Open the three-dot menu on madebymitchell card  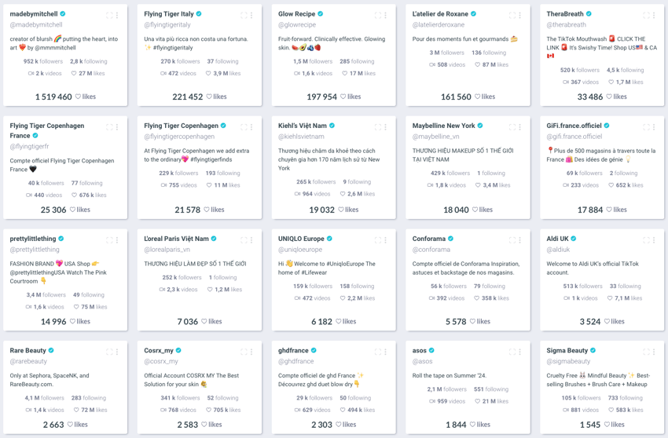(117, 16)
